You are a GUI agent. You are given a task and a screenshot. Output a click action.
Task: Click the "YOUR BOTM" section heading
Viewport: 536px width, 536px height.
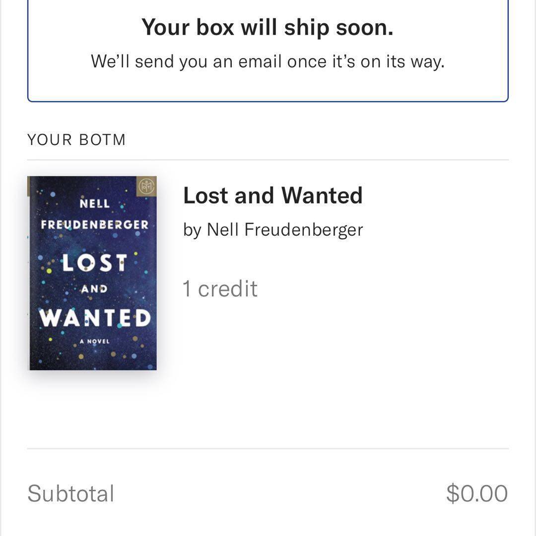[x=76, y=140]
